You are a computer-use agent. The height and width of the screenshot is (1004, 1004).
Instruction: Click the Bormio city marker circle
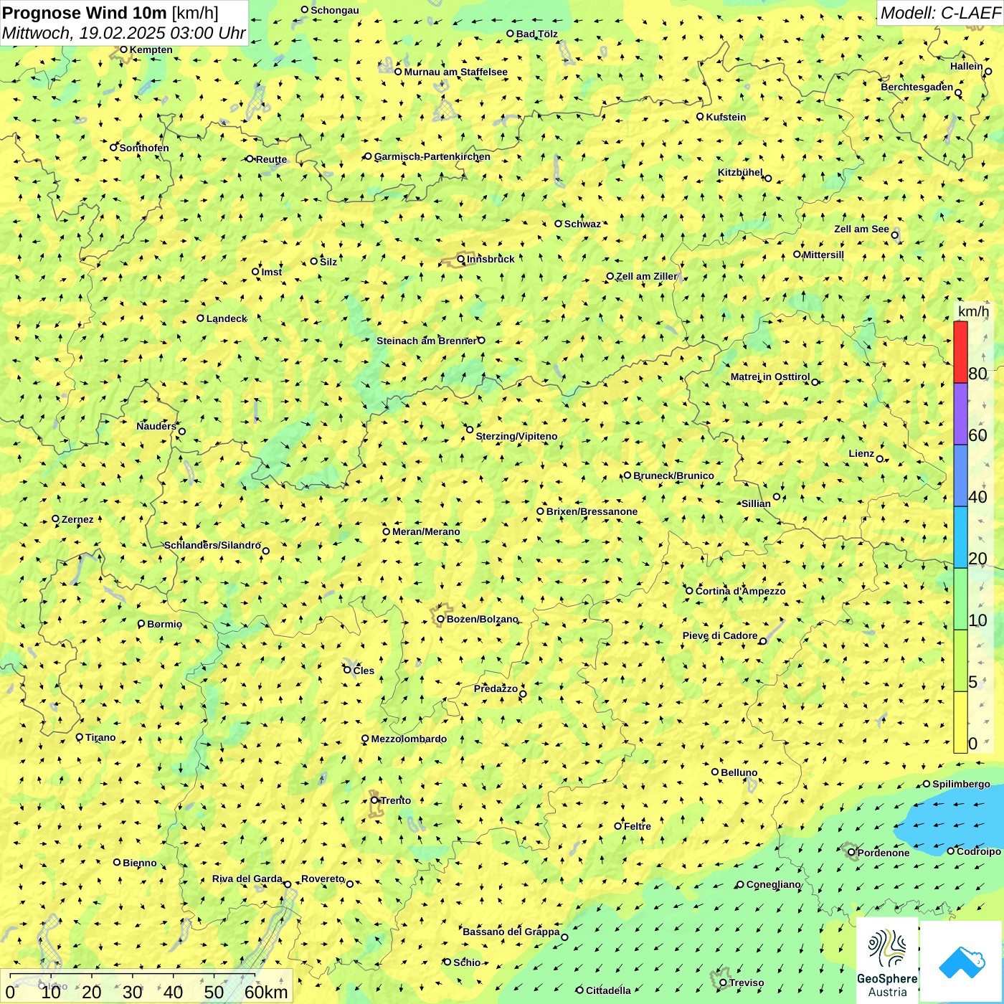tap(141, 624)
